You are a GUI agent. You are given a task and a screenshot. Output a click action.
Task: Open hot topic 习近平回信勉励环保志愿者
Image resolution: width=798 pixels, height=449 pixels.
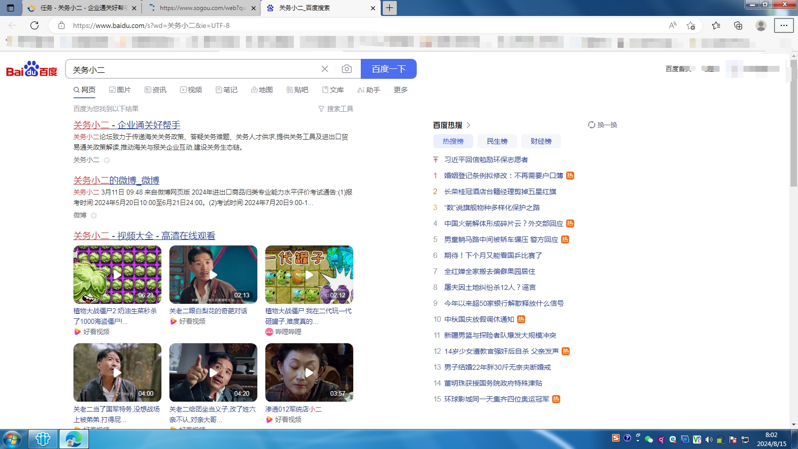tap(486, 160)
